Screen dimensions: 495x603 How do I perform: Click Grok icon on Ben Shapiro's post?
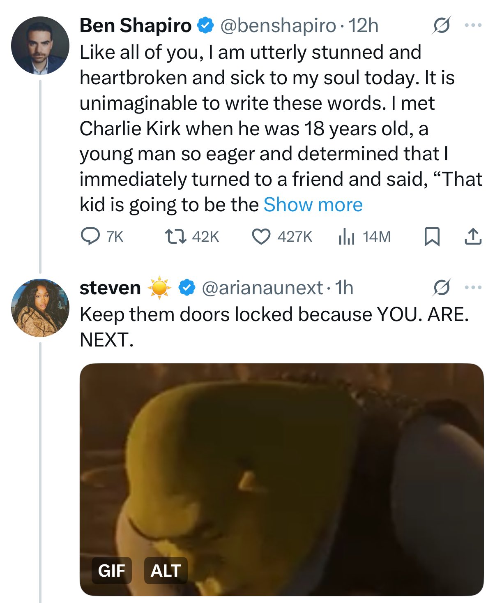[441, 25]
